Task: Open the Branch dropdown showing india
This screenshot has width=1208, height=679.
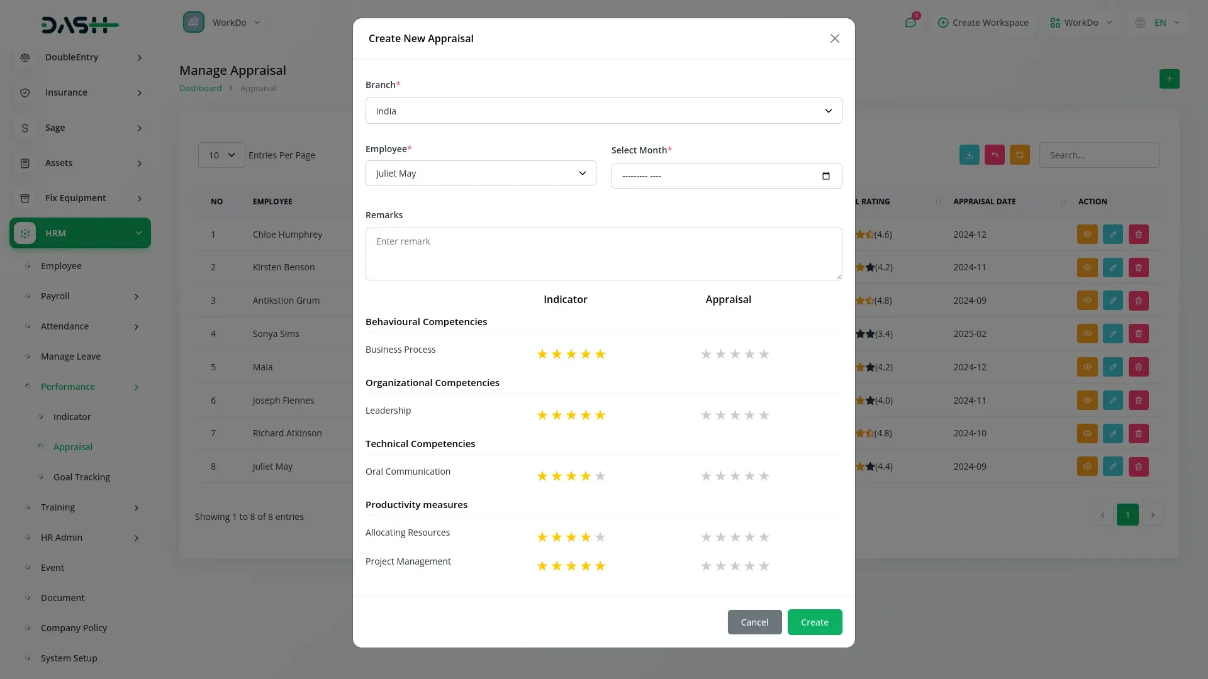Action: point(603,111)
